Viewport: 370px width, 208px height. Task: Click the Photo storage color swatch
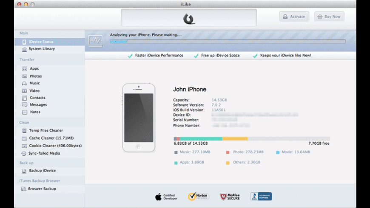(x=228, y=152)
